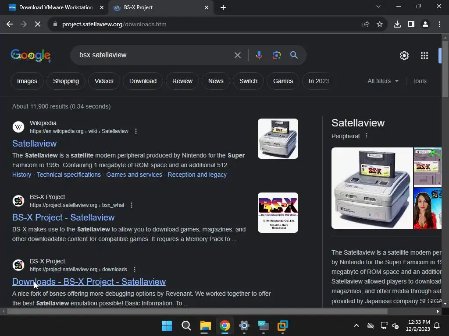
Task: Open the Games and services sitelink
Action: [134, 175]
